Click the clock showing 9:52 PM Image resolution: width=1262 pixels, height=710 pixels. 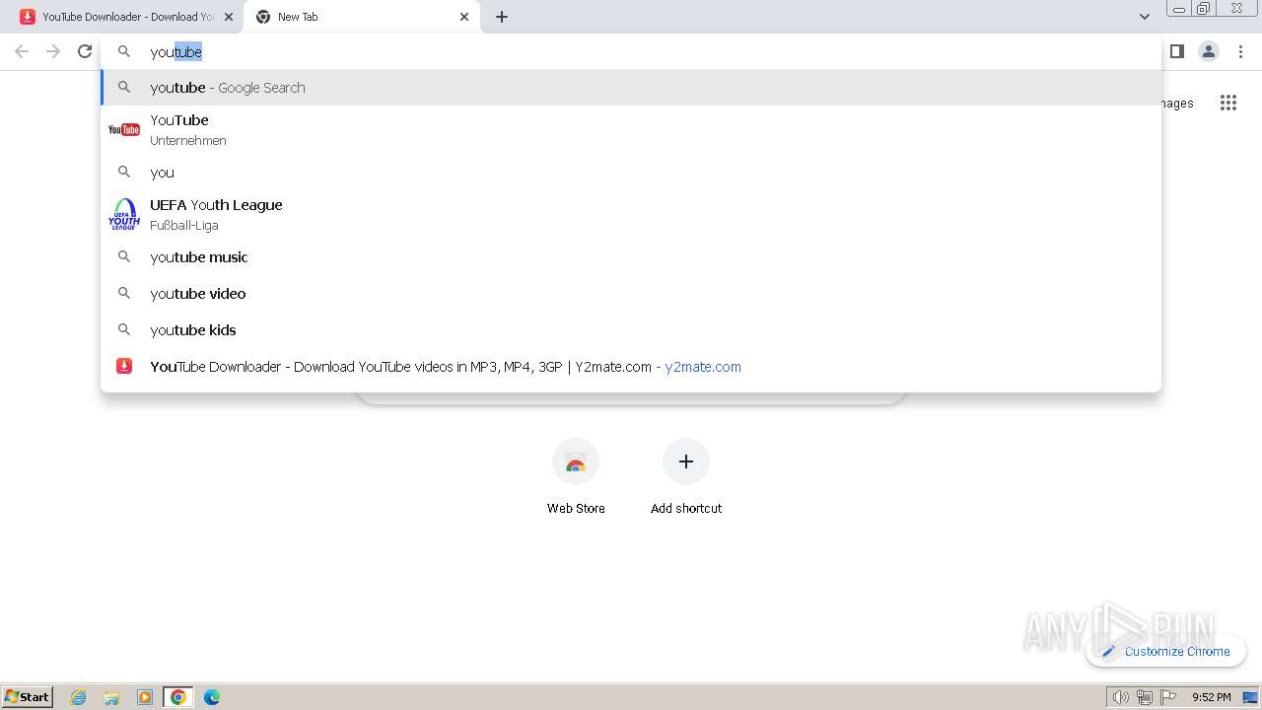pos(1211,697)
